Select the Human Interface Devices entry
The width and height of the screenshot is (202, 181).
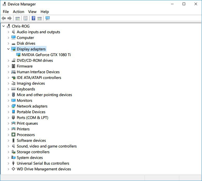(x=38, y=72)
